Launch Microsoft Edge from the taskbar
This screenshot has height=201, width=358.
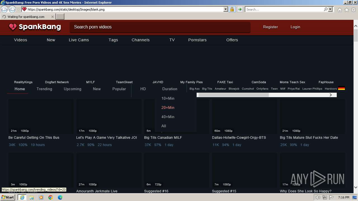tap(60, 197)
